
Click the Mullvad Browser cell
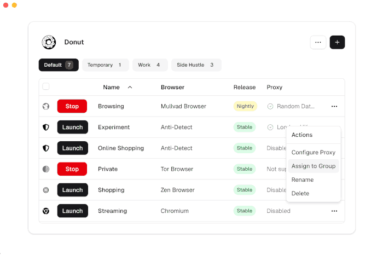tap(183, 106)
